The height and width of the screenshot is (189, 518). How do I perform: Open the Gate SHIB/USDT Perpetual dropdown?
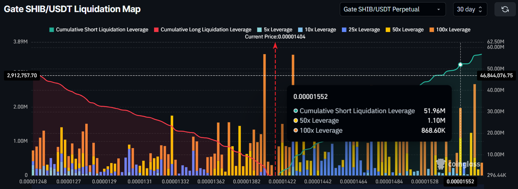[x=393, y=9]
